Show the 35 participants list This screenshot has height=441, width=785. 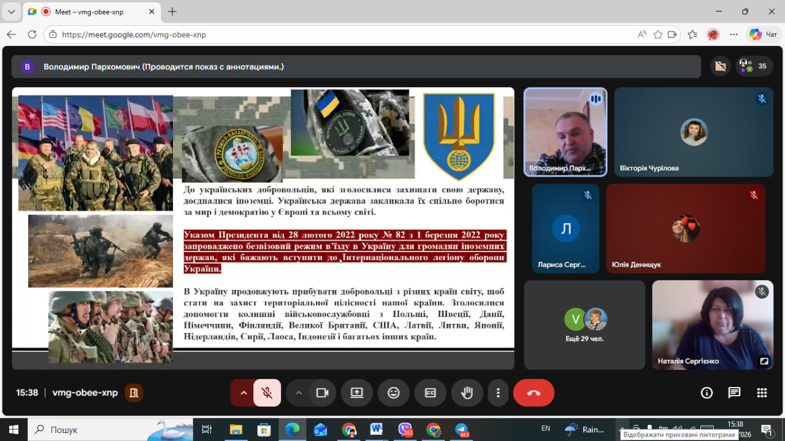click(754, 66)
